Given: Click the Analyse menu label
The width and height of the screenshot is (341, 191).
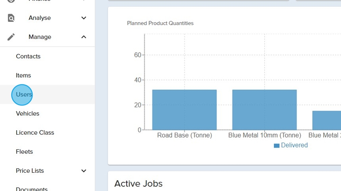Looking at the screenshot, I should click(40, 18).
